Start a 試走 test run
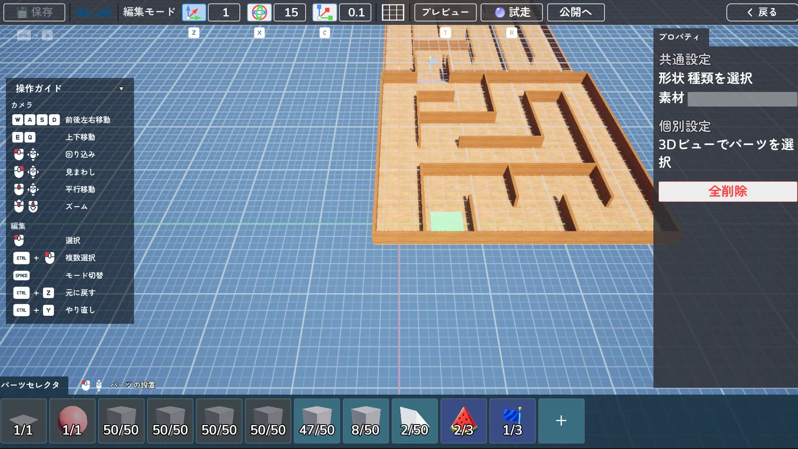 (x=512, y=12)
